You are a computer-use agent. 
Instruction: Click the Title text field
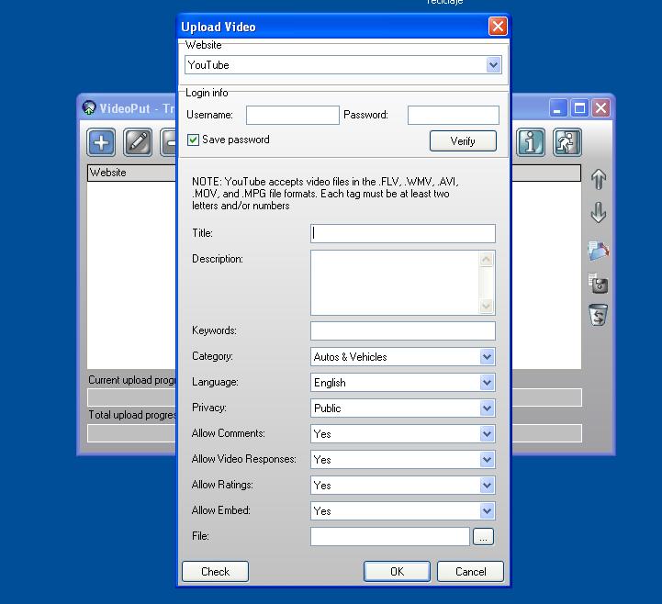pyautogui.click(x=403, y=233)
